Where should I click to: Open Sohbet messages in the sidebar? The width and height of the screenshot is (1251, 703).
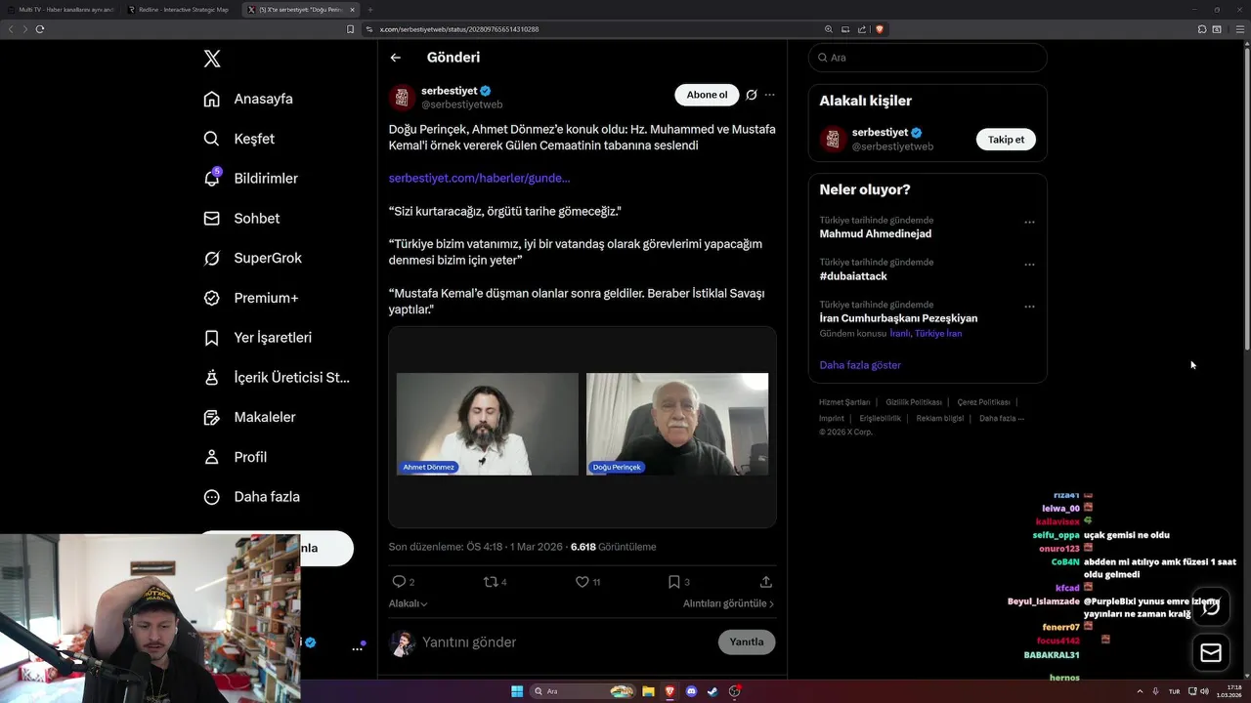tap(241, 218)
